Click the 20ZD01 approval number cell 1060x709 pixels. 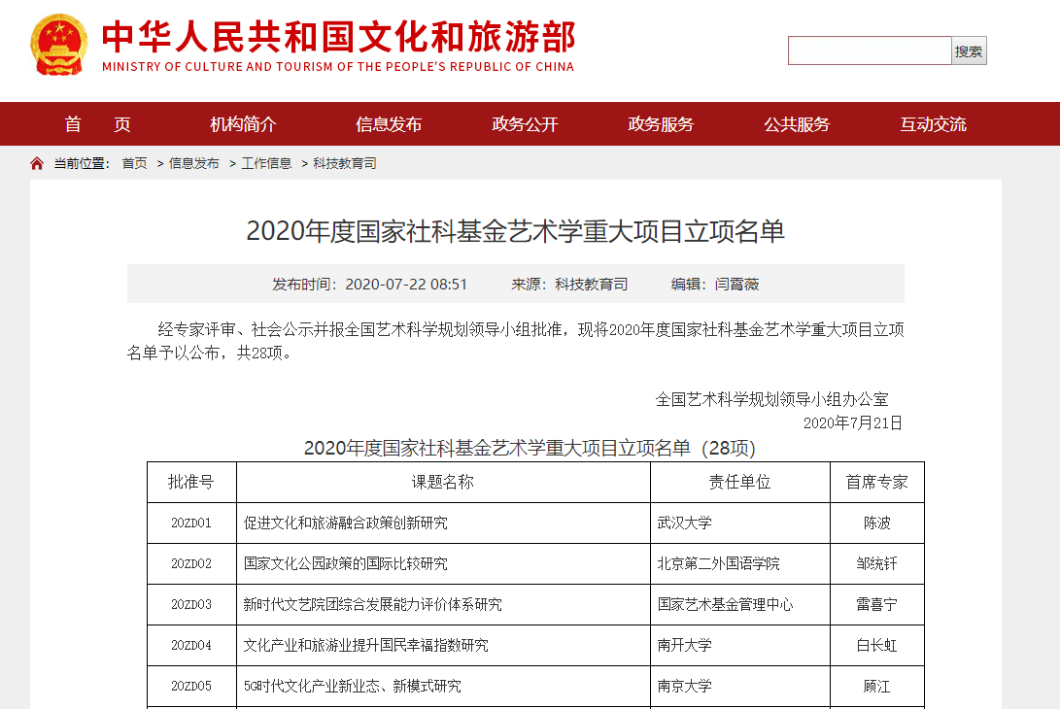point(191,523)
